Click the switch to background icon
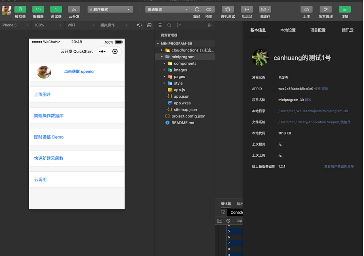This screenshot has width=364, height=256. [x=247, y=9]
